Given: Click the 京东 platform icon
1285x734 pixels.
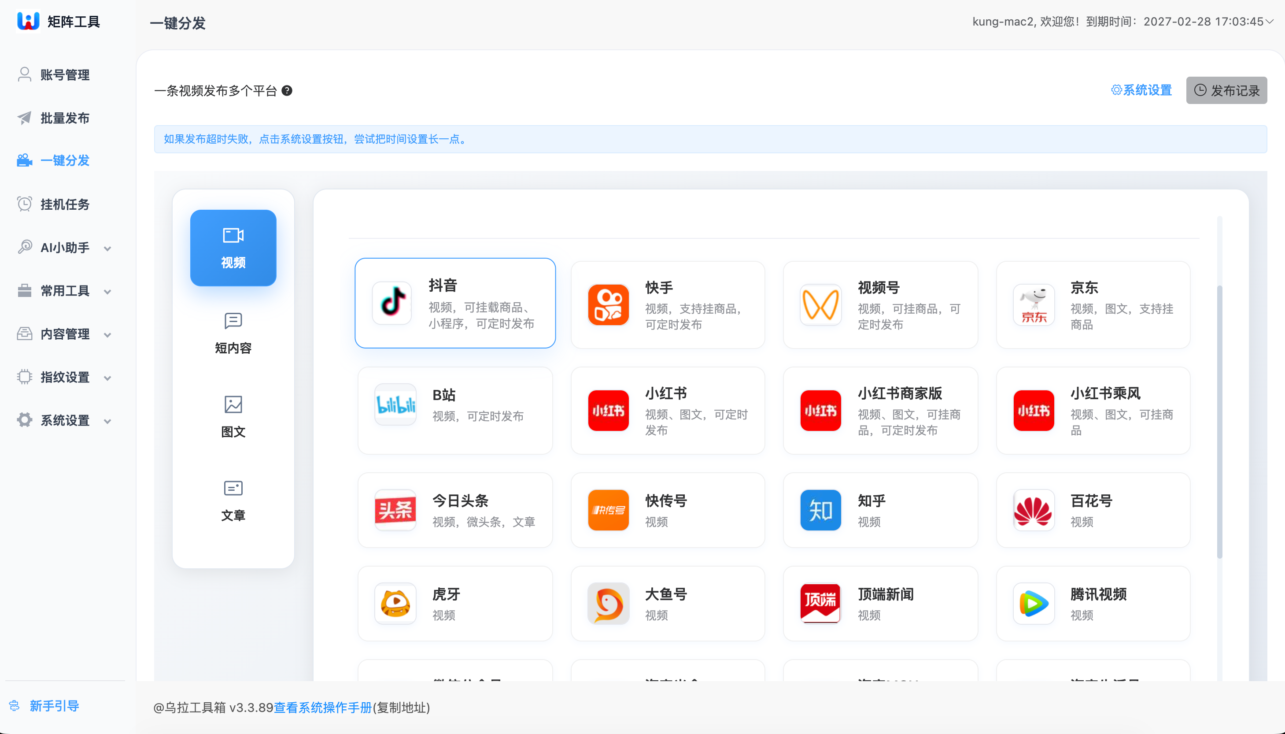Looking at the screenshot, I should pos(1034,305).
